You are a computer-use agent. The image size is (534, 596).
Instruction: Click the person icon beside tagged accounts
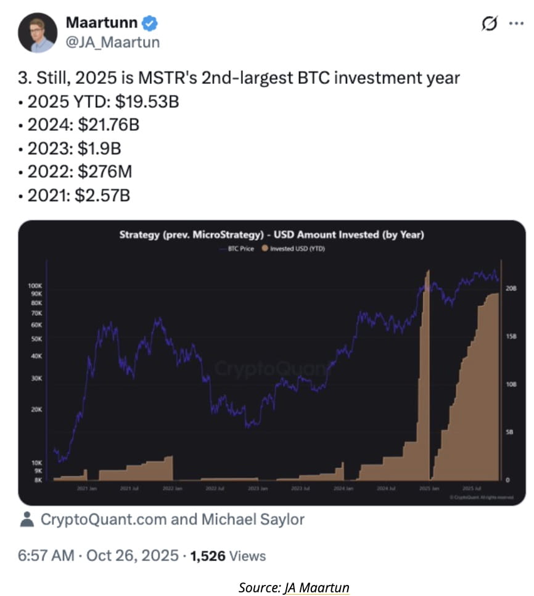coord(27,519)
